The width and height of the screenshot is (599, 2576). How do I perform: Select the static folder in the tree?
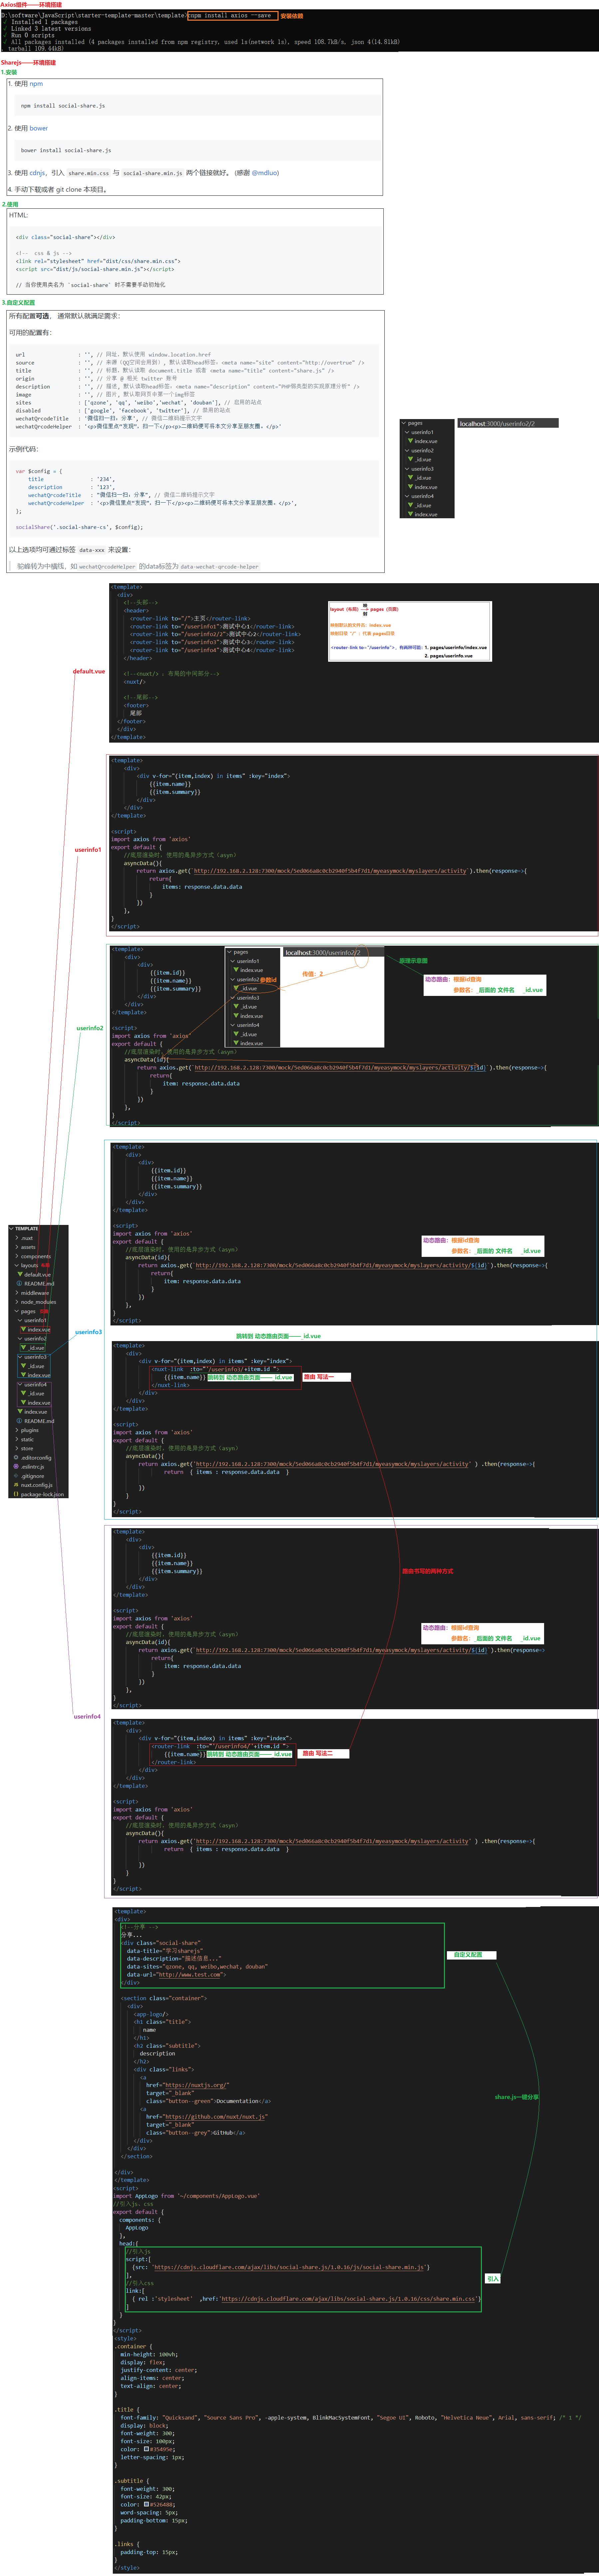pos(27,1439)
